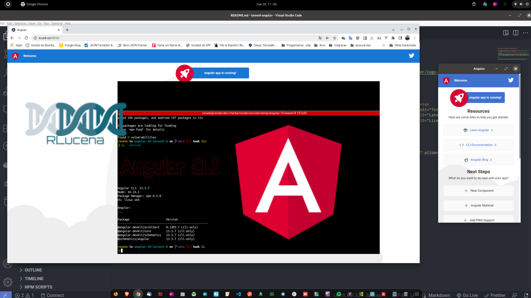The width and height of the screenshot is (531, 298).
Task: Reload the localhost:8000 page
Action: tap(26, 38)
